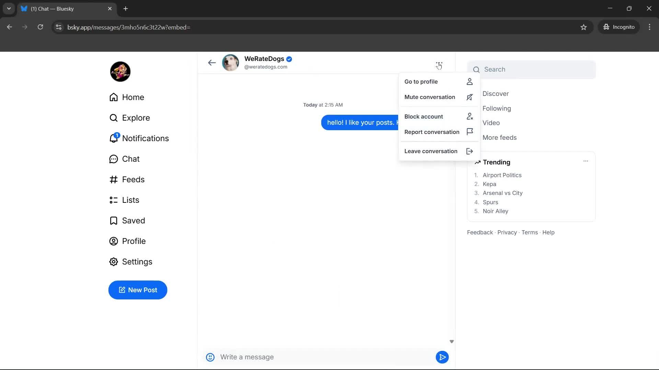Open the emoji picker in message box
This screenshot has height=370, width=659.
(210, 357)
